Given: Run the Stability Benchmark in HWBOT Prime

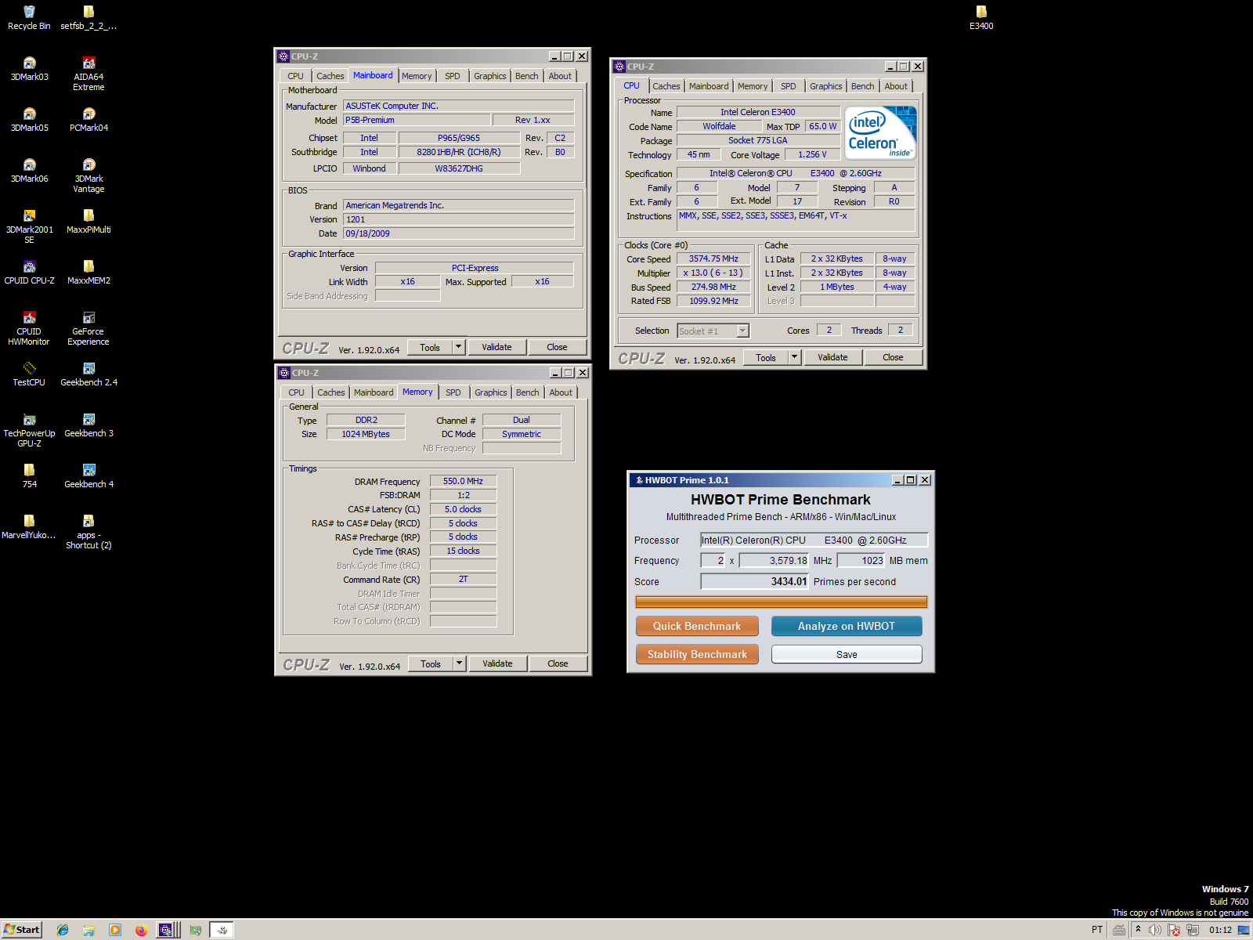Looking at the screenshot, I should click(x=697, y=654).
